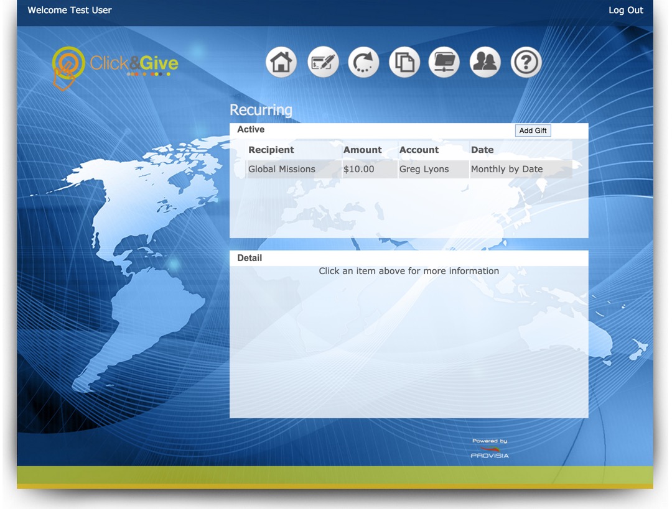The height and width of the screenshot is (509, 672).
Task: Go to the Home page icon
Action: coord(281,62)
